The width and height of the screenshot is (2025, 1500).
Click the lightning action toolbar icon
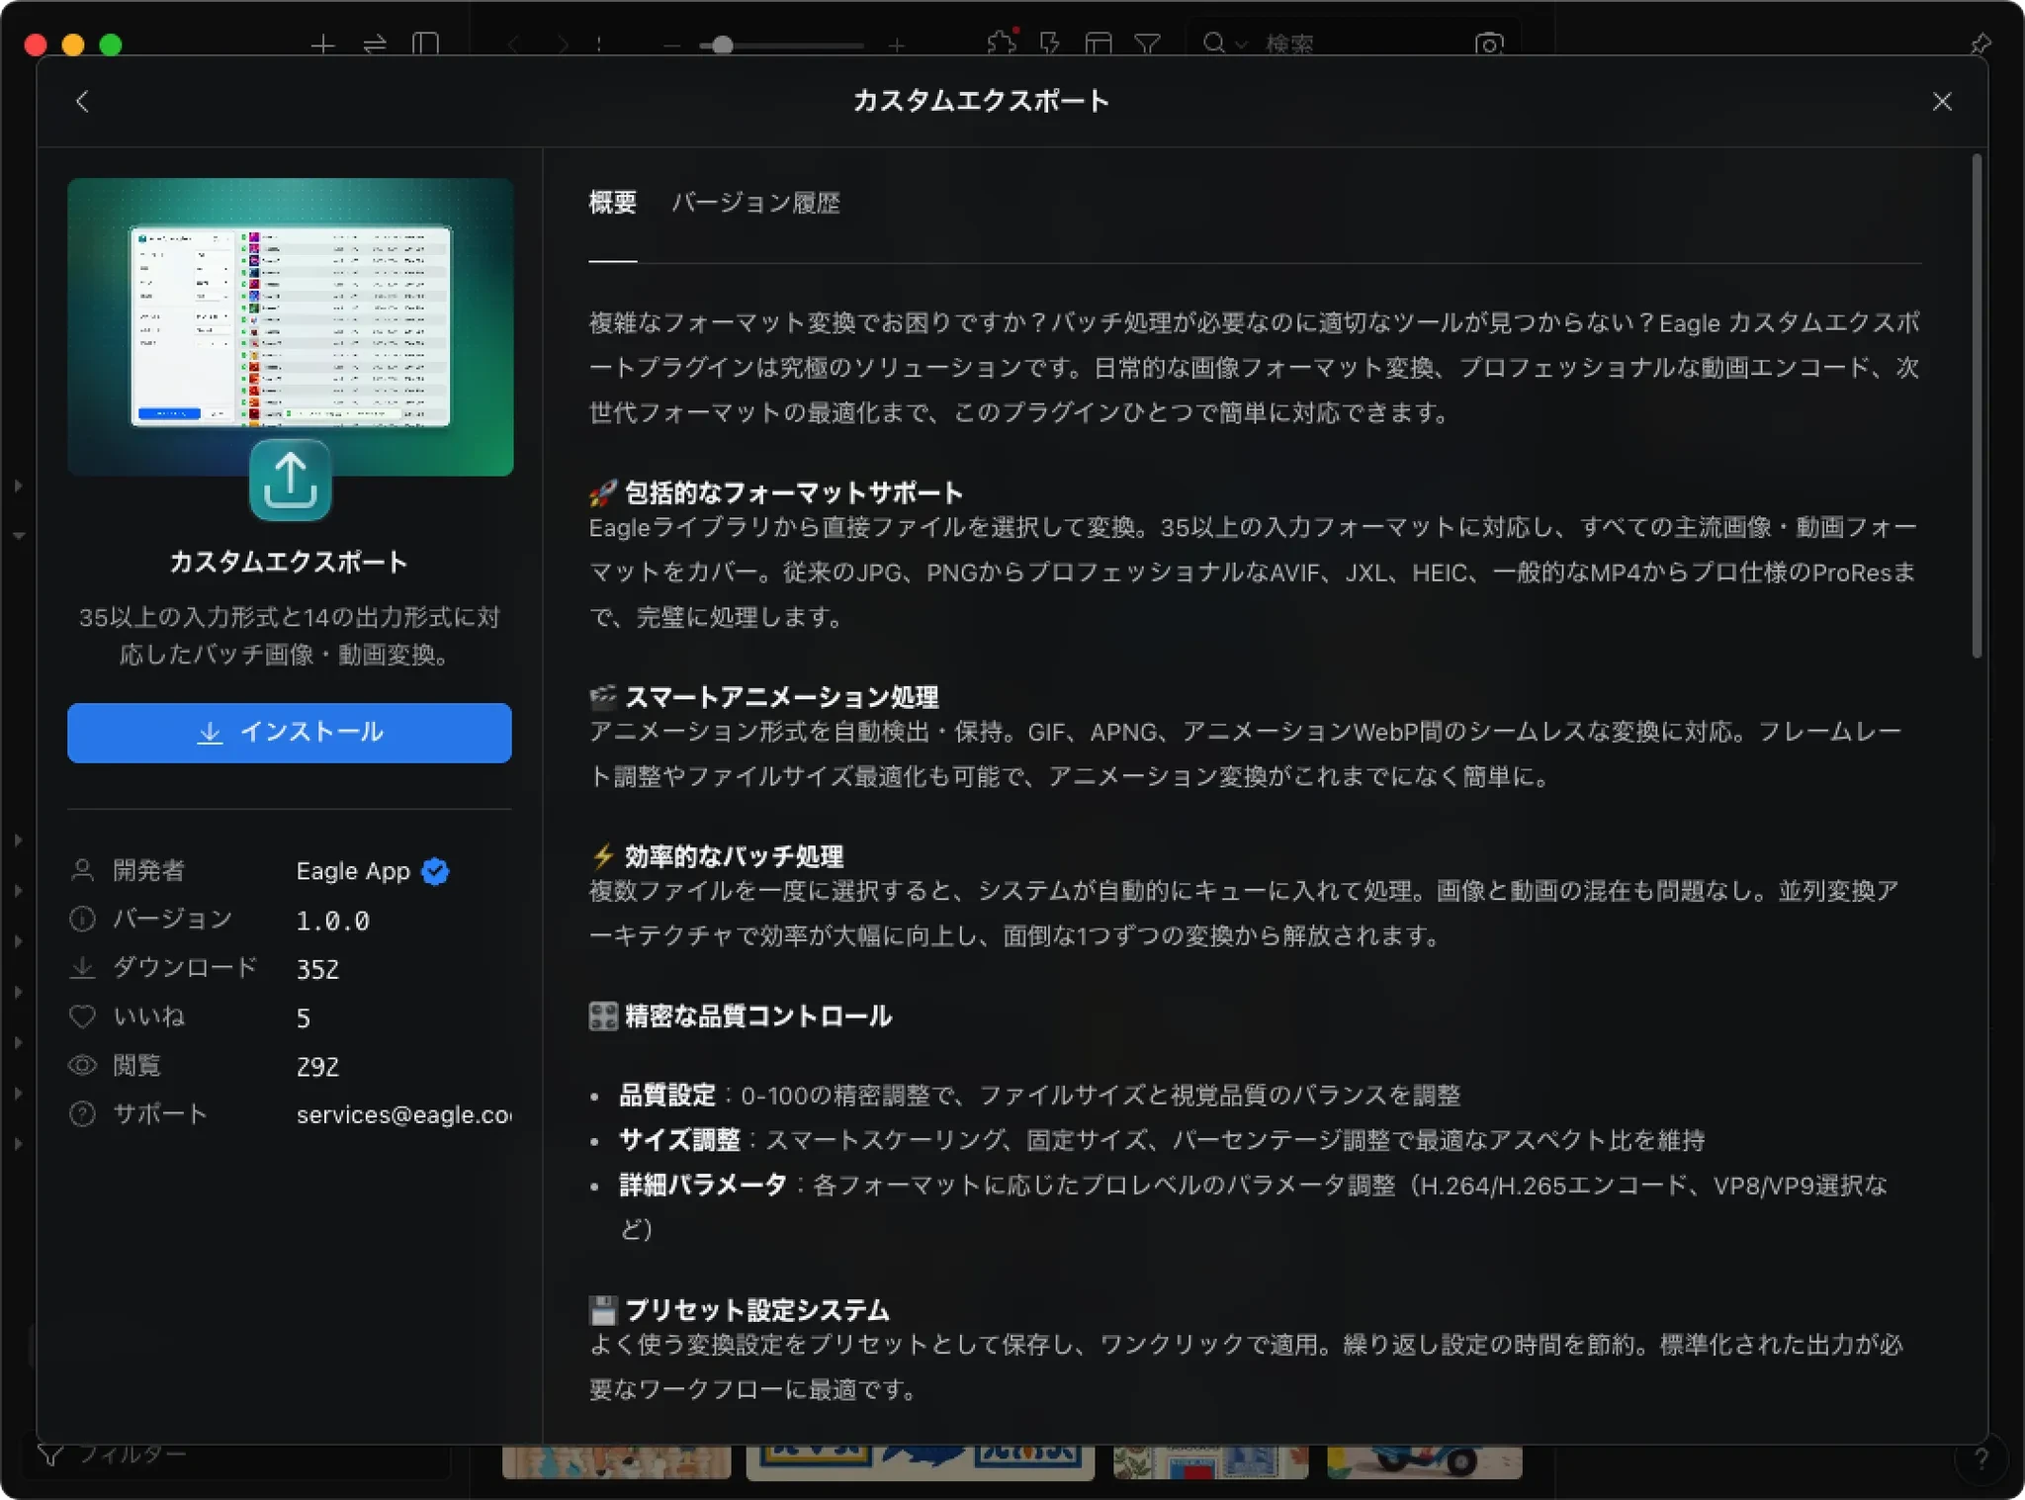(1050, 44)
